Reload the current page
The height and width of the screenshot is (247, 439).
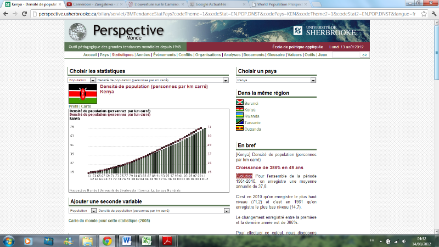click(x=24, y=14)
